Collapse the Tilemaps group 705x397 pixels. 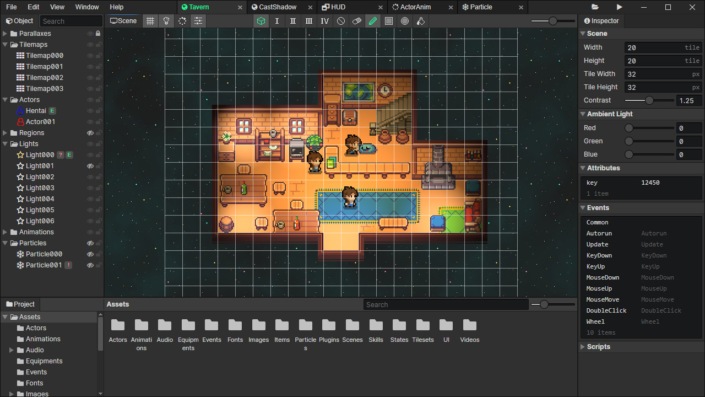tap(6, 44)
